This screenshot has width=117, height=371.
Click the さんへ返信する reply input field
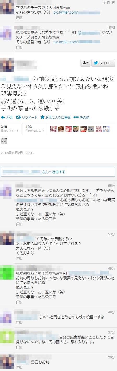coord(58,172)
